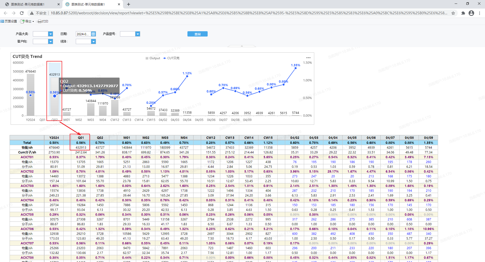Click the 打印 print button
The height and width of the screenshot is (262, 485).
click(43, 21)
